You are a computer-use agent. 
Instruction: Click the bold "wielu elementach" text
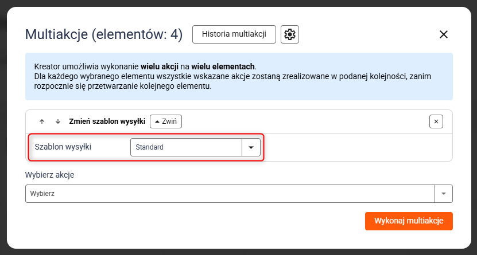(x=223, y=66)
